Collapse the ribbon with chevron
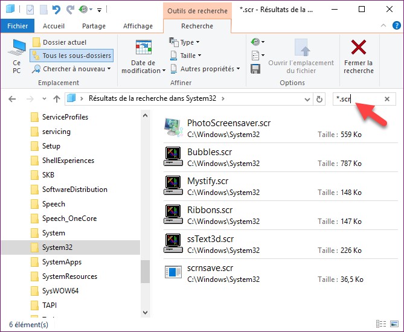The height and width of the screenshot is (332, 404). pos(383,25)
